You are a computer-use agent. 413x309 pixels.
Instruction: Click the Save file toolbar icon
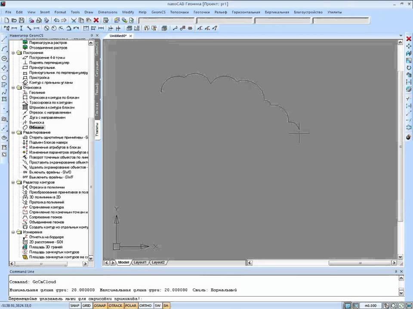coord(22,20)
